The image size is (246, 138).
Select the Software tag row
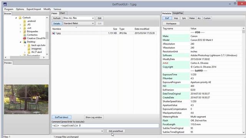pyautogui.click(x=202, y=55)
